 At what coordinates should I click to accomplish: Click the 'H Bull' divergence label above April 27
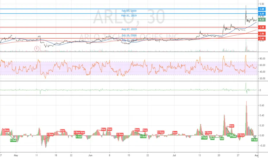[13, 140]
